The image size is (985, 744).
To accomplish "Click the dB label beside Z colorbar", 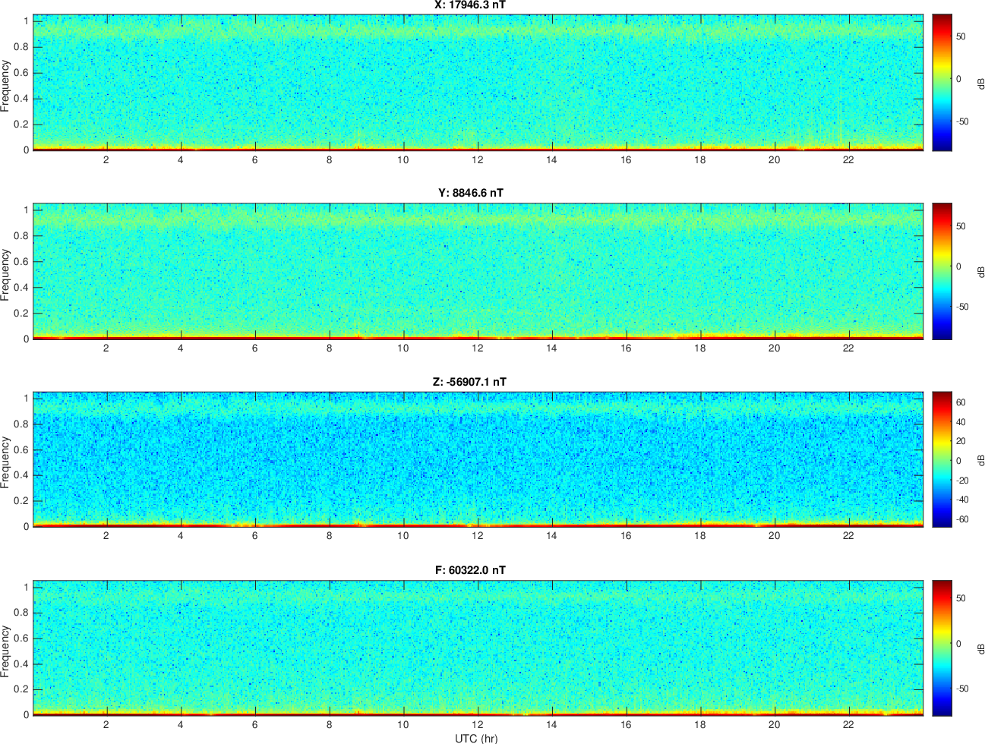I will pyautogui.click(x=980, y=459).
